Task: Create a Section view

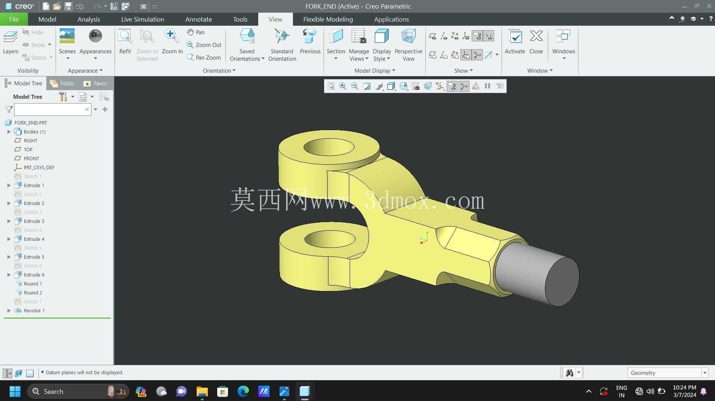Action: (336, 44)
